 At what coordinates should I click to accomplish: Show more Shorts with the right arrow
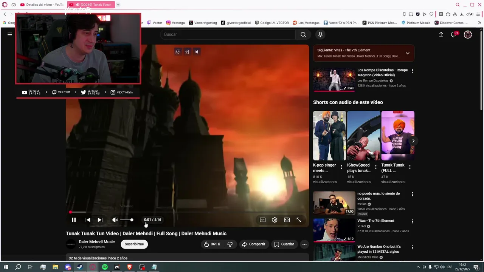413,141
